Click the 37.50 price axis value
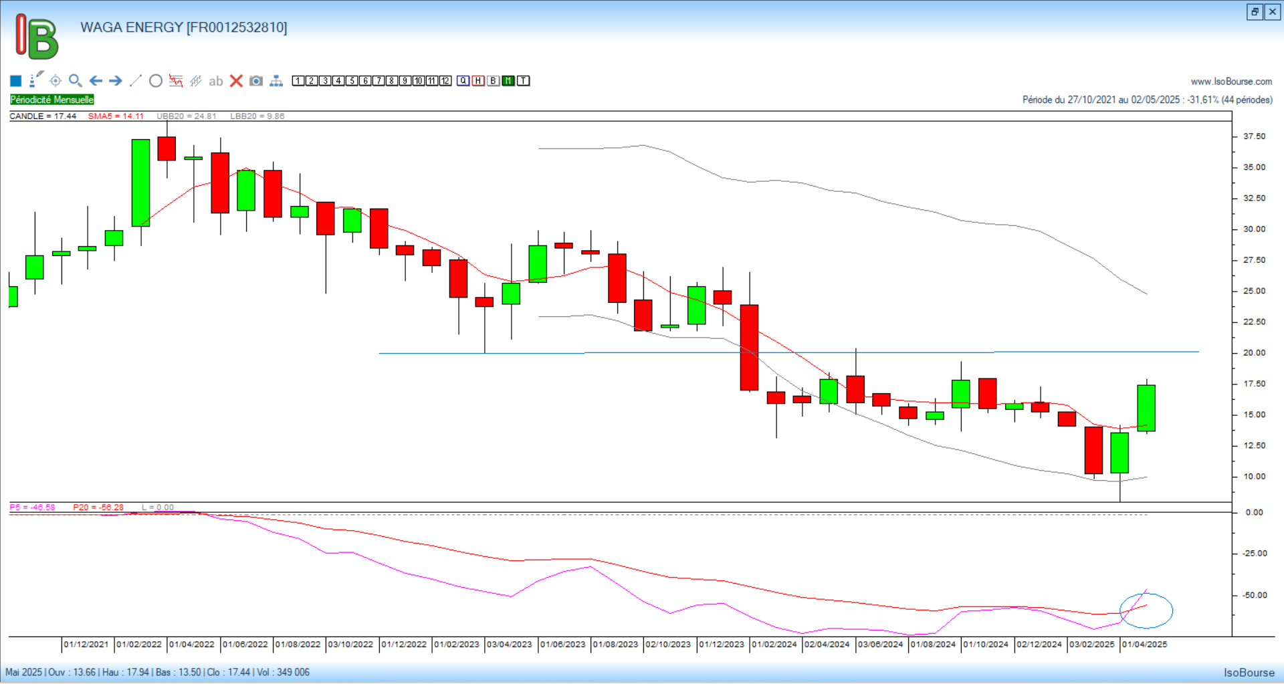1284x684 pixels. pos(1254,136)
